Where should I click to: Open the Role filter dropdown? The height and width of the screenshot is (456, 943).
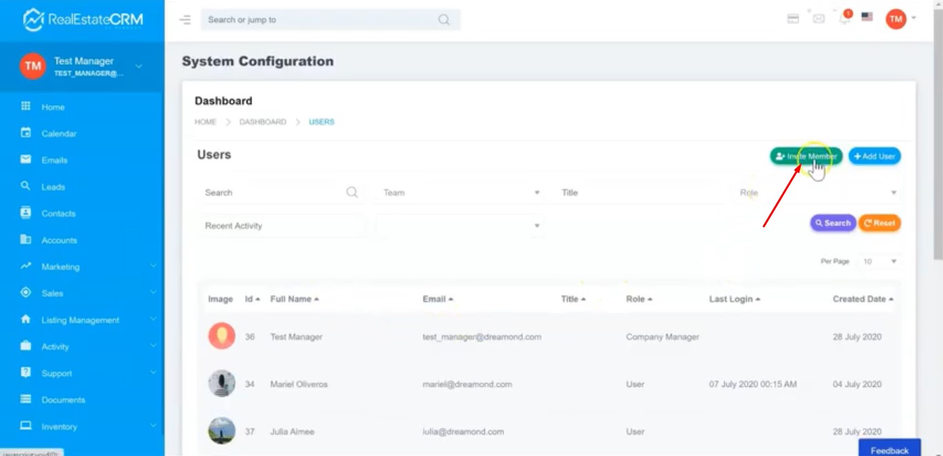[817, 193]
